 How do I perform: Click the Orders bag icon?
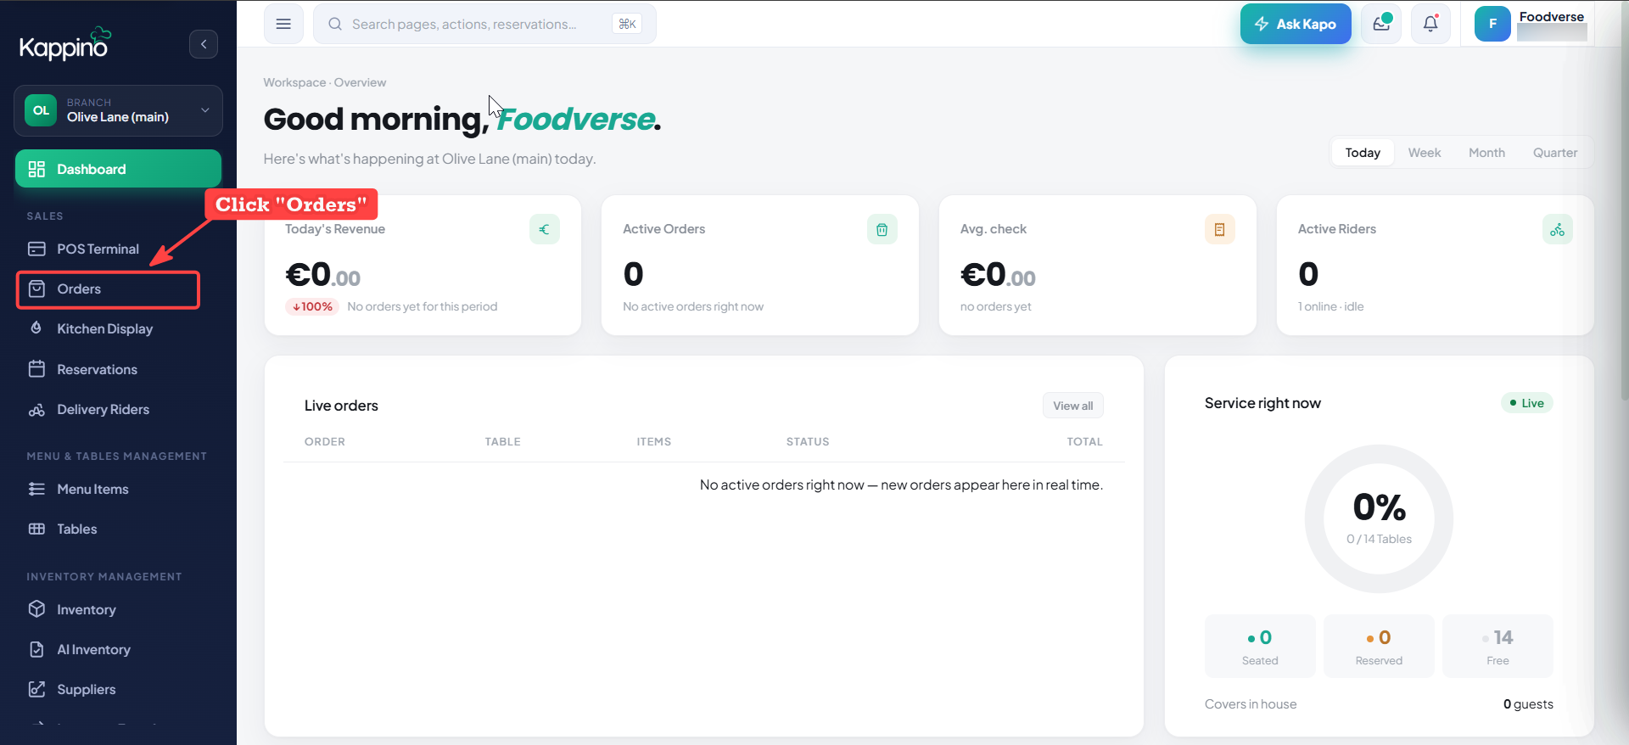(36, 288)
